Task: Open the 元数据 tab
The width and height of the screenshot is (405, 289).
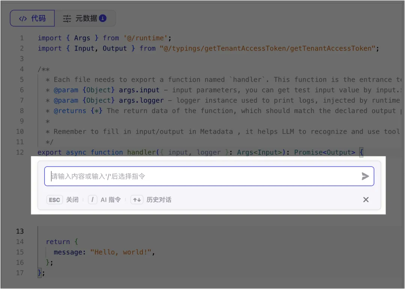Action: pyautogui.click(x=85, y=18)
